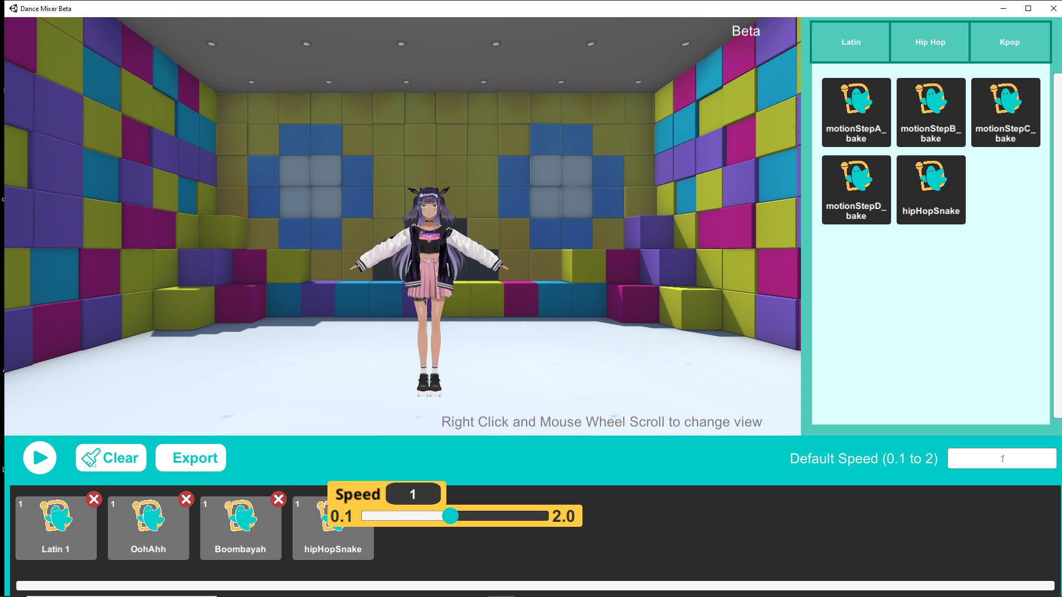Open the Latin category tab
This screenshot has height=597, width=1062.
tap(850, 41)
